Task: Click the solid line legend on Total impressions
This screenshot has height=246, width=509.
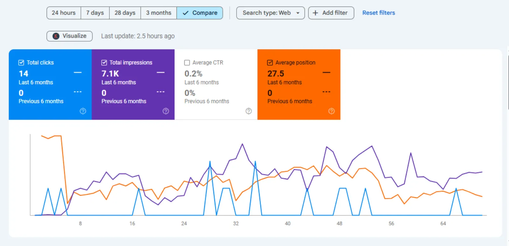Action: tap(161, 73)
